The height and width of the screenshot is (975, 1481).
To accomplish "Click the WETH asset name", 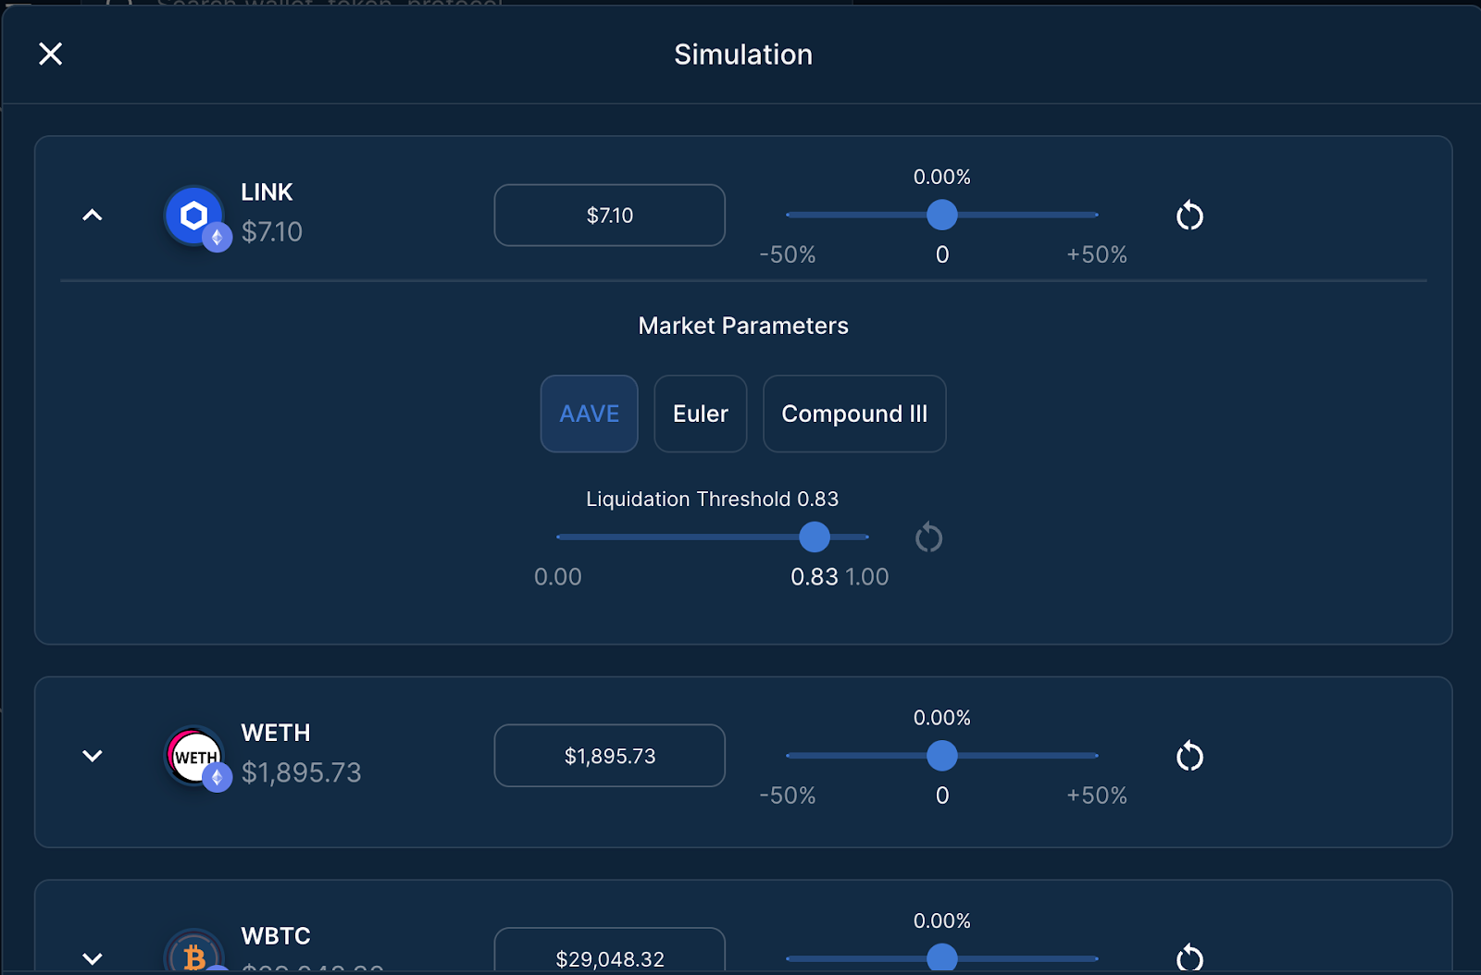I will pos(276,733).
